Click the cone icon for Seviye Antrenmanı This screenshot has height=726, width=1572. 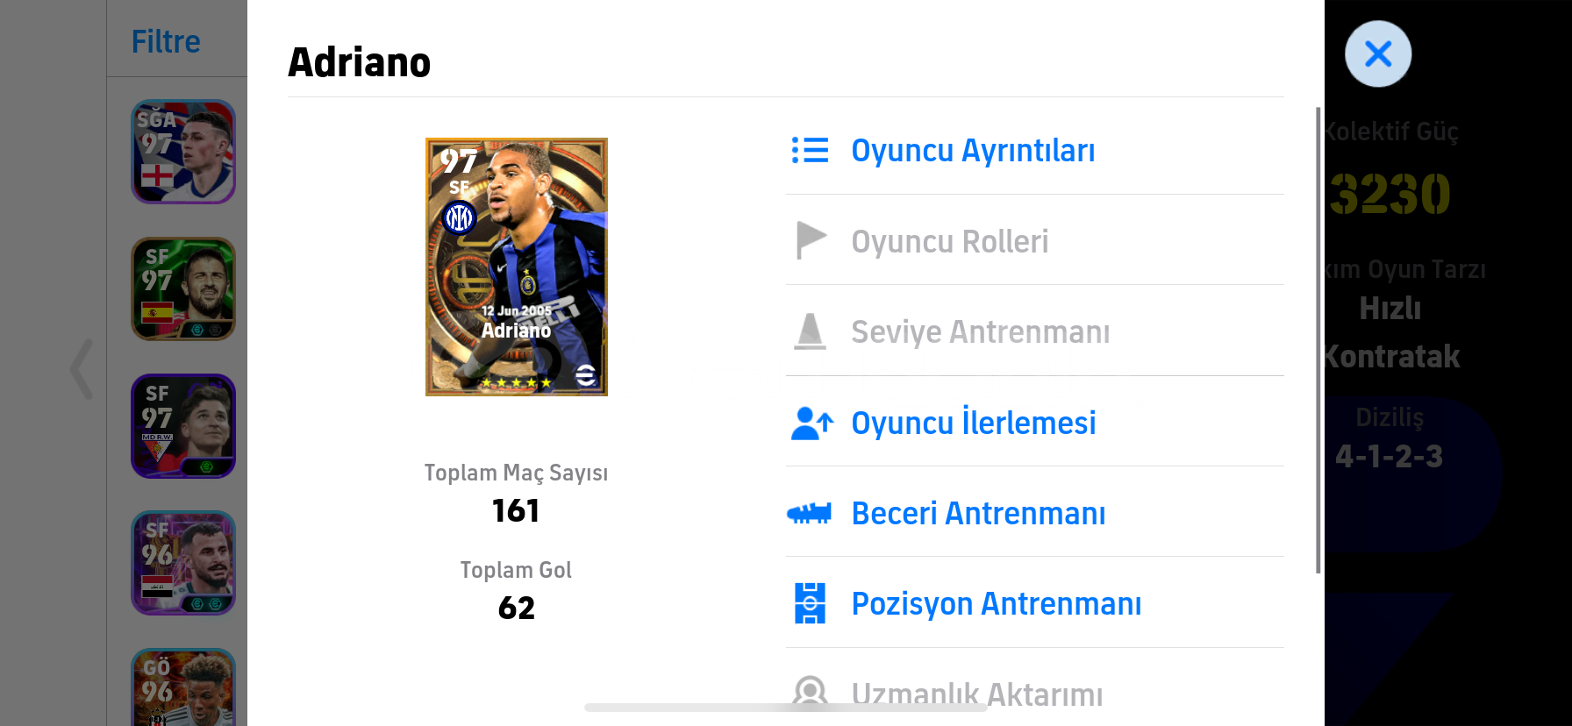click(810, 331)
